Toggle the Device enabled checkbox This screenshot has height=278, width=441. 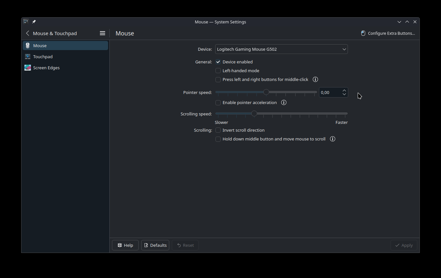coord(218,62)
